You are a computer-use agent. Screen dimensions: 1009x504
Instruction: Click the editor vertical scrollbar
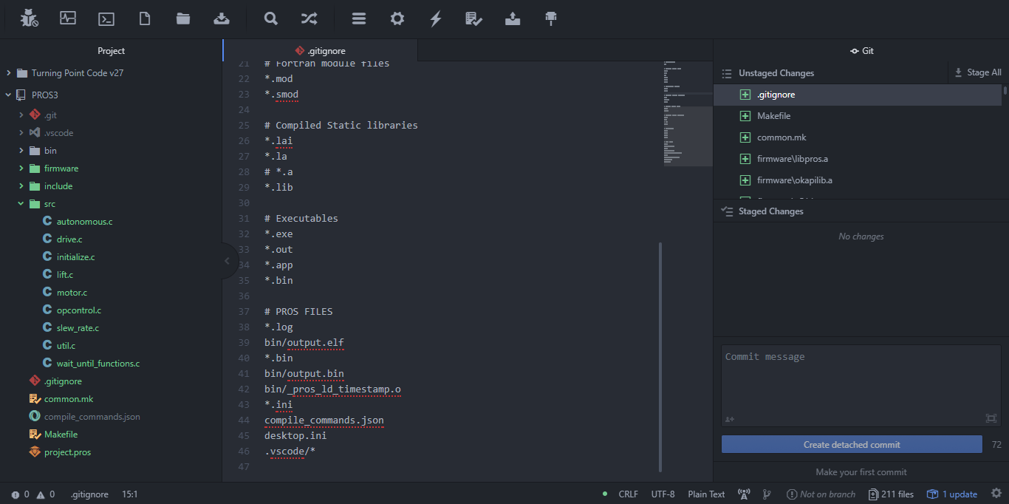(x=660, y=357)
